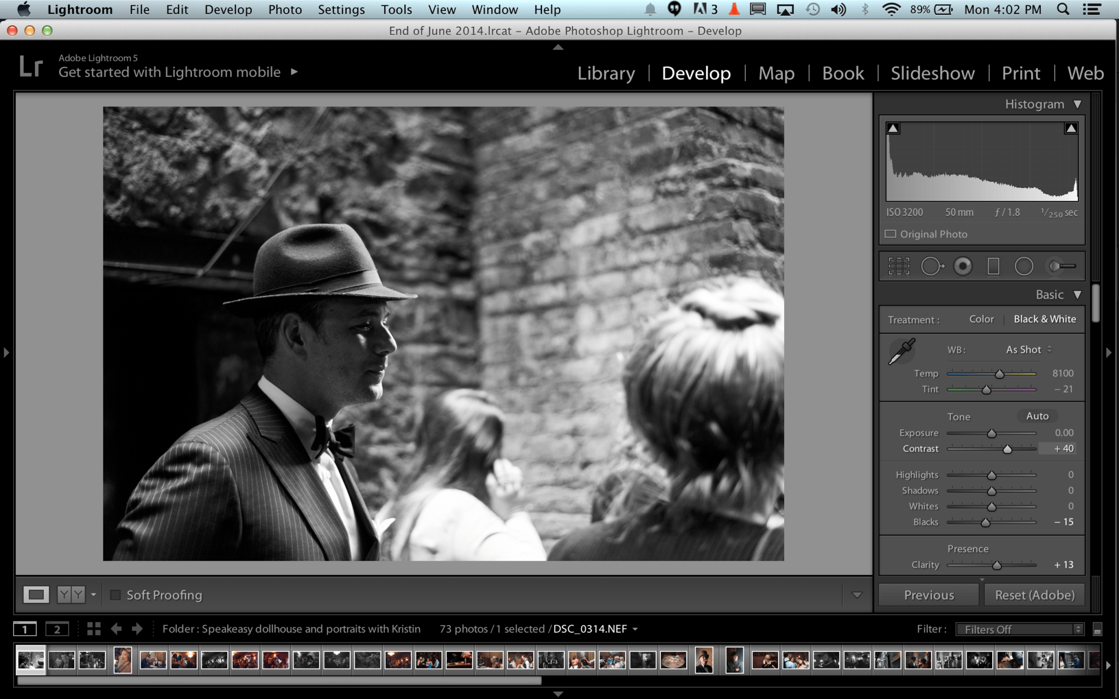1119x699 pixels.
Task: Select the Crop Overlay tool
Action: coord(899,266)
